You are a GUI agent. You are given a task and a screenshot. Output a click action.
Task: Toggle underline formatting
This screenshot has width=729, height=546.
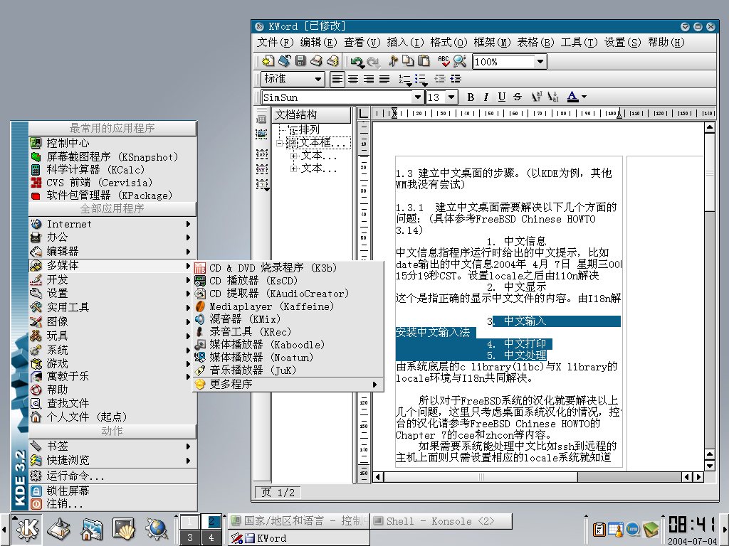[x=502, y=97]
